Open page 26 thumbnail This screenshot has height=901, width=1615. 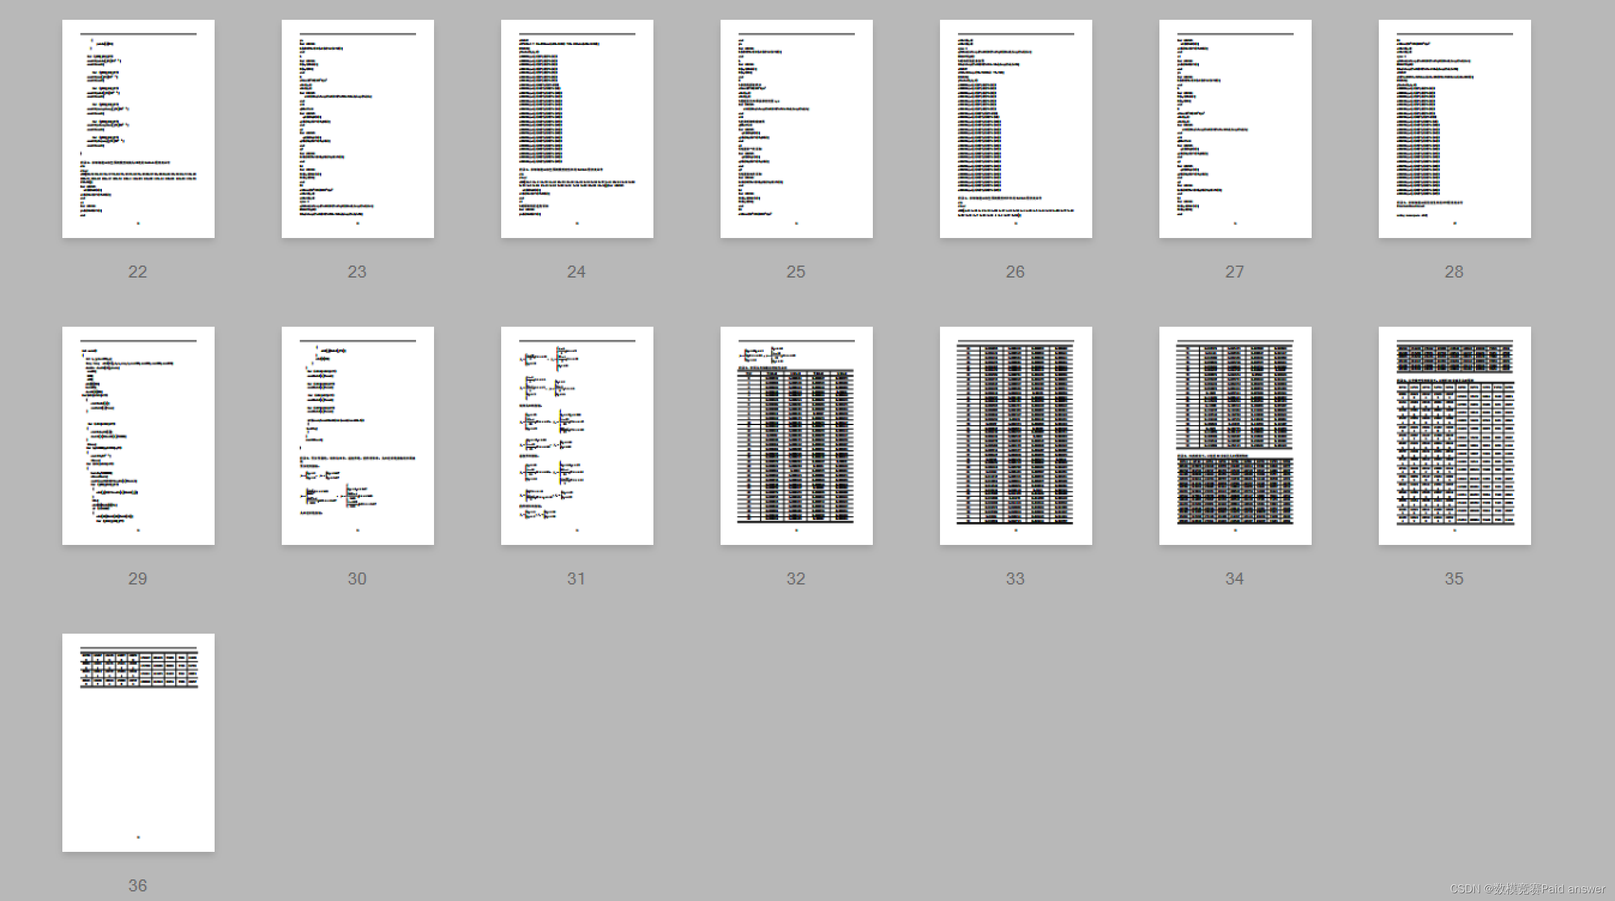pos(1016,128)
